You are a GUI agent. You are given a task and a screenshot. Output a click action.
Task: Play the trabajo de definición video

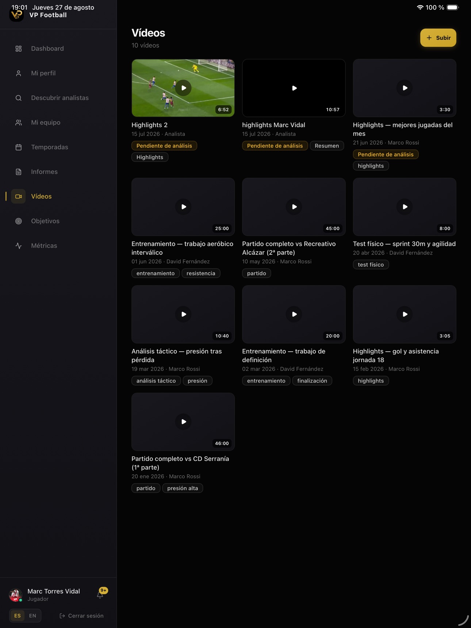coord(294,314)
